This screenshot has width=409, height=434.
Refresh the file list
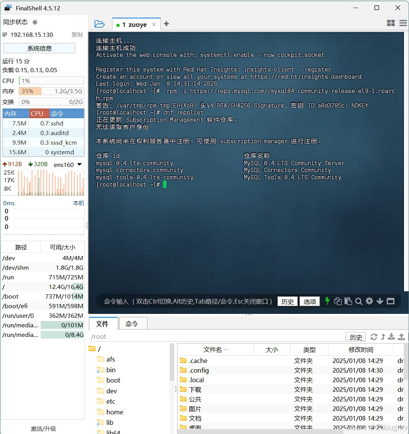tap(374, 337)
